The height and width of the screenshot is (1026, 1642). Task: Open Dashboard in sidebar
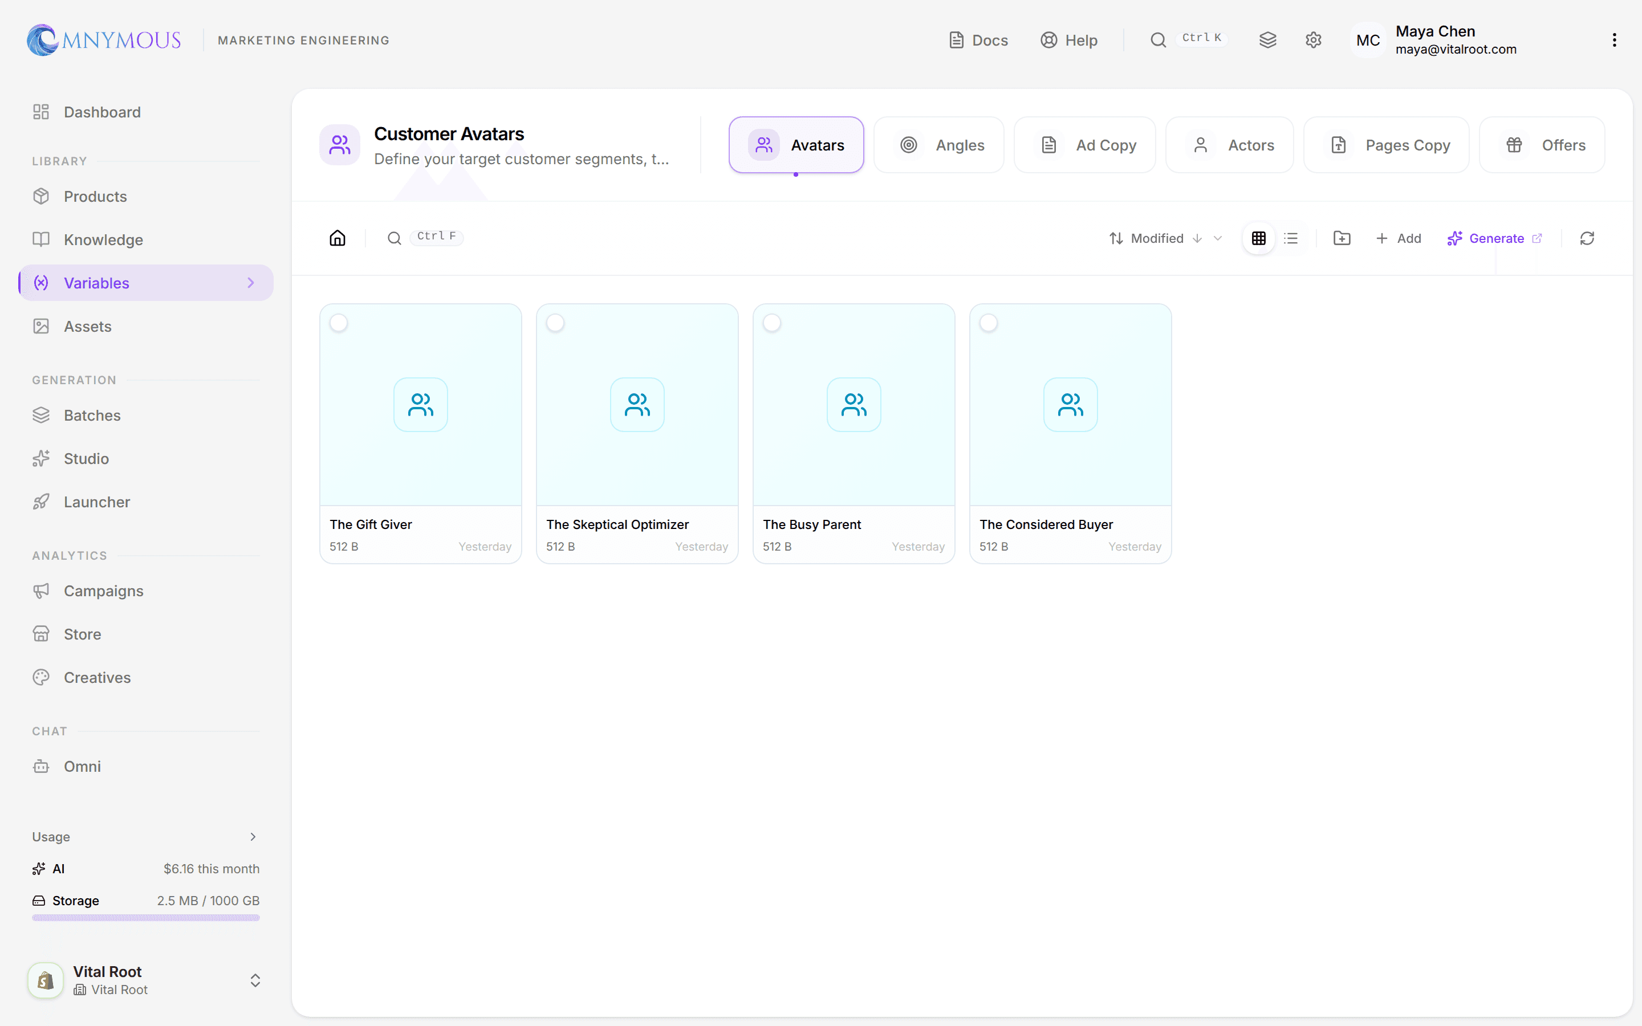click(x=146, y=112)
